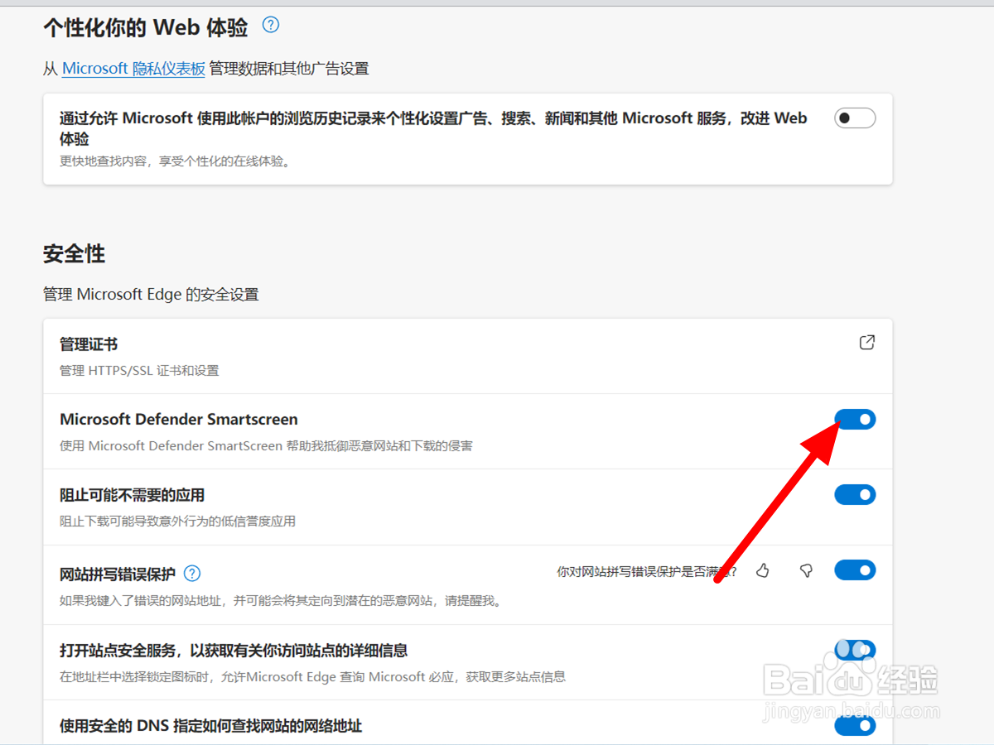Image resolution: width=994 pixels, height=745 pixels.
Task: Click 阻止可能不需要的应用 title text
Action: click(x=133, y=495)
